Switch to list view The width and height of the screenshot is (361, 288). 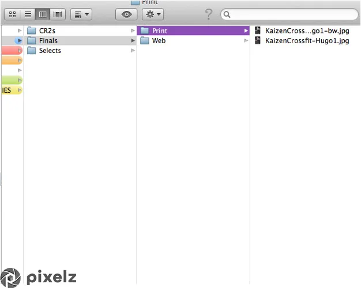tap(28, 14)
